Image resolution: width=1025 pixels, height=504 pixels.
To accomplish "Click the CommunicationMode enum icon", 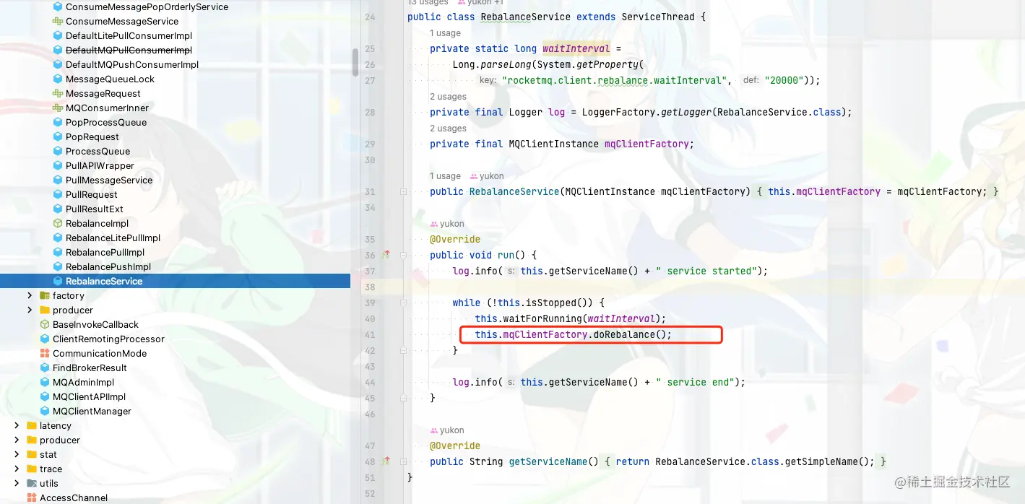I will click(x=45, y=353).
